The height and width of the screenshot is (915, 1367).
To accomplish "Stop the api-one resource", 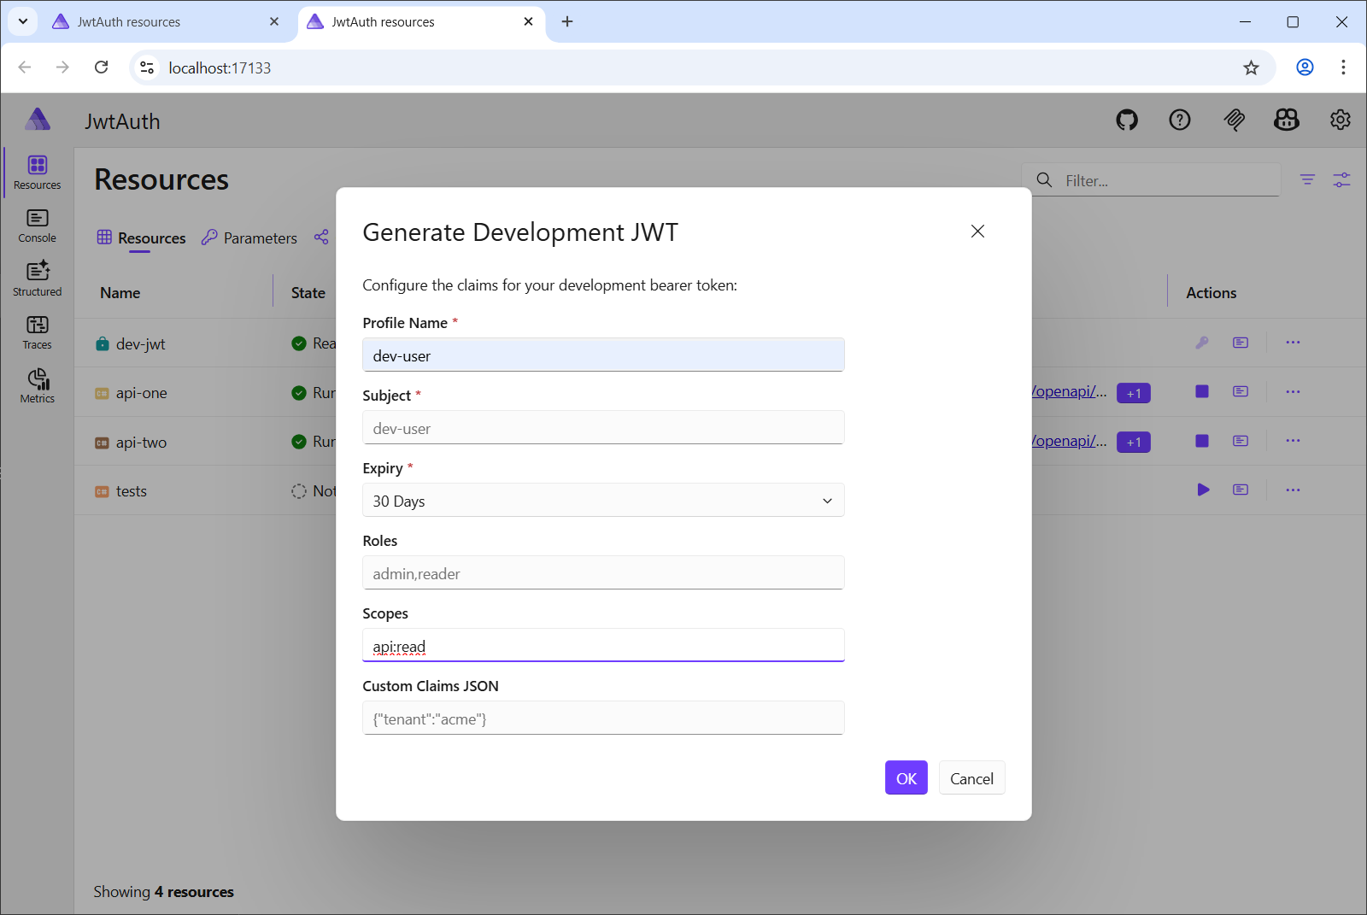I will [1201, 391].
